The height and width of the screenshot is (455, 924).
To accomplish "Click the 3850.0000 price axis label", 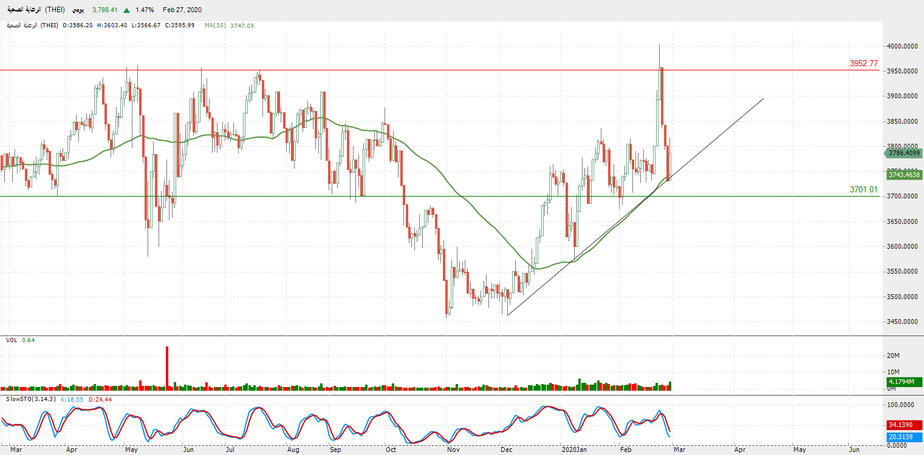I will (902, 121).
